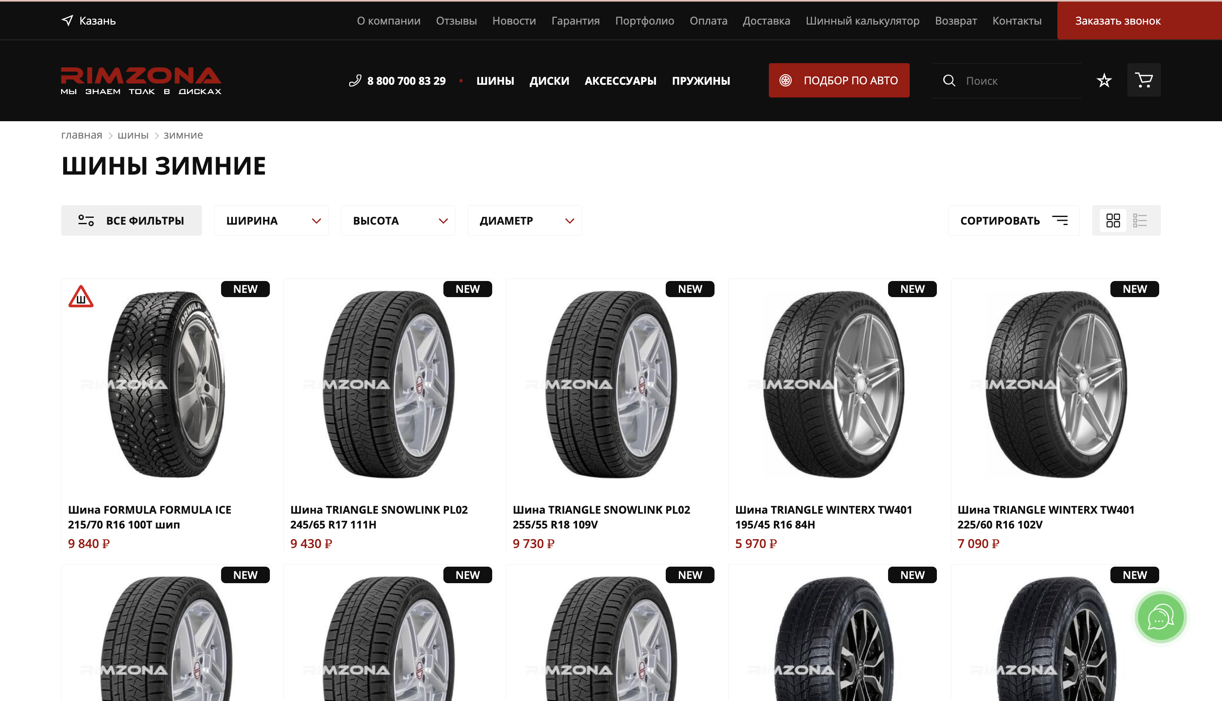Expand the ДИАМЕТР dropdown

(x=525, y=220)
